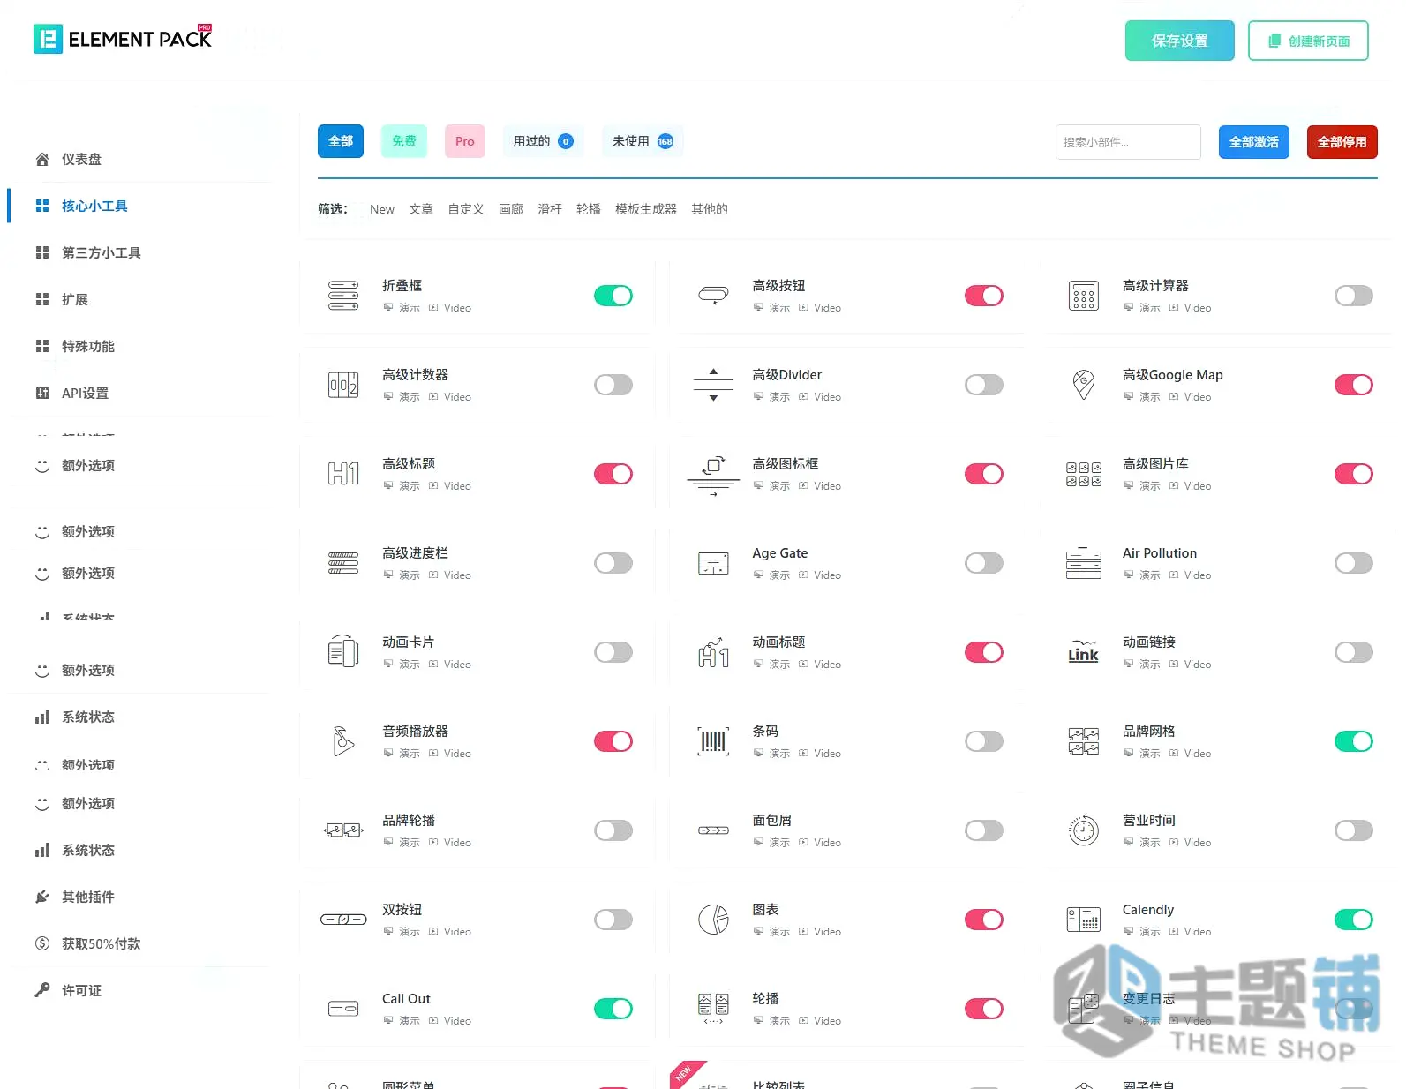1406x1089 pixels.
Task: Click the 品牌网格 brand grid icon
Action: click(1084, 741)
